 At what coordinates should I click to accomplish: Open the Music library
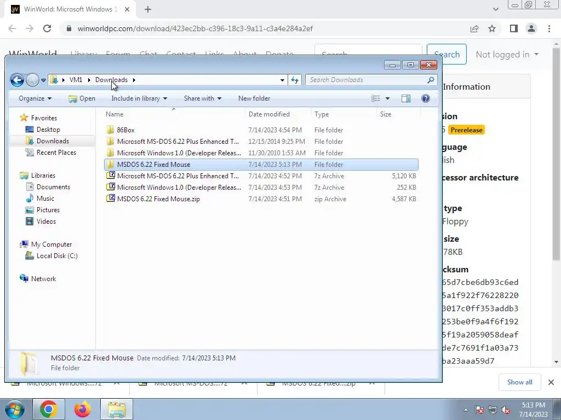pos(45,198)
